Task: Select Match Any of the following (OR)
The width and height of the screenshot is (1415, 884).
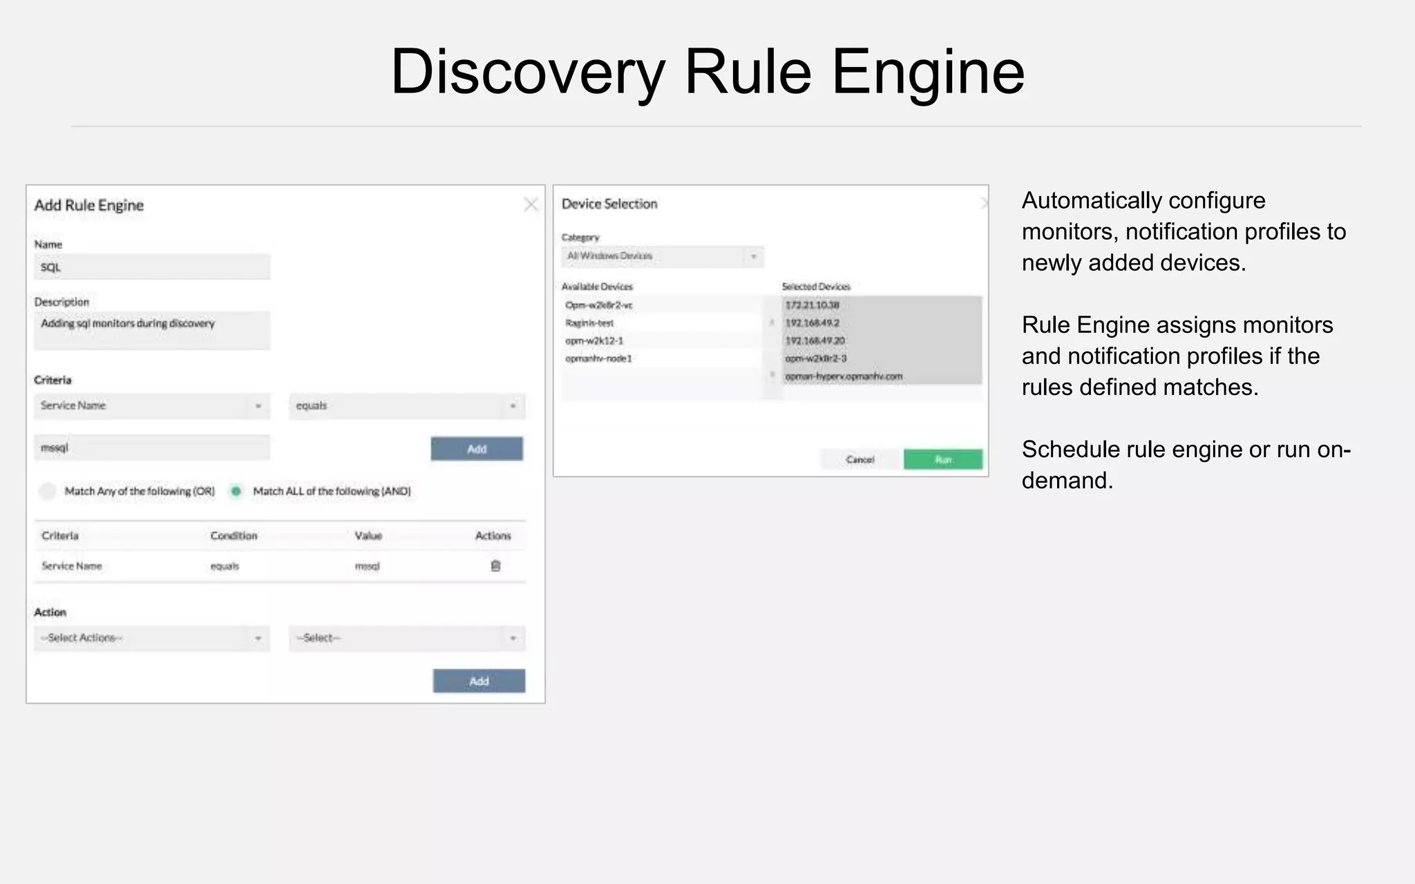Action: pyautogui.click(x=47, y=491)
